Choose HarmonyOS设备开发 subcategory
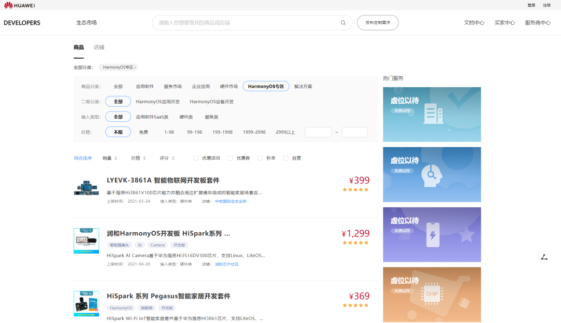Viewport: 561px width, 323px height. point(211,102)
